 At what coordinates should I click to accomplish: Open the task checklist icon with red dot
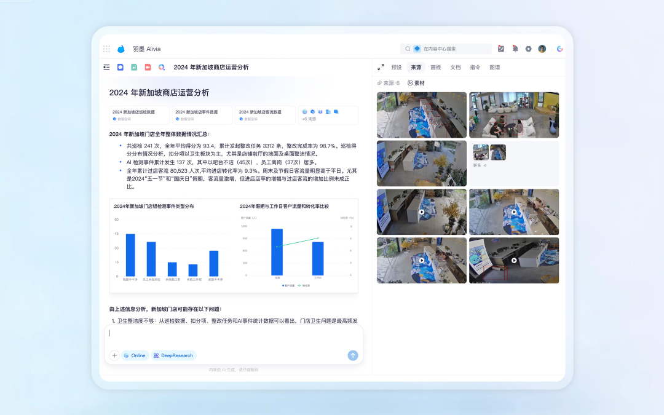501,49
